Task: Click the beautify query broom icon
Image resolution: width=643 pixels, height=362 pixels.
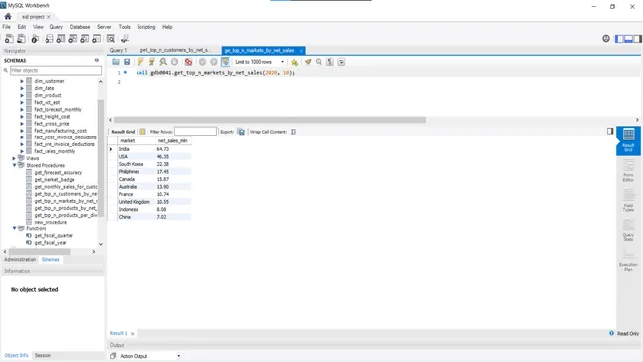Action: pyautogui.click(x=308, y=62)
